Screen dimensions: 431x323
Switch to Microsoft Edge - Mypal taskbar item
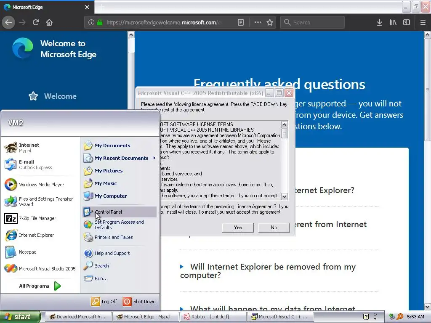146,317
